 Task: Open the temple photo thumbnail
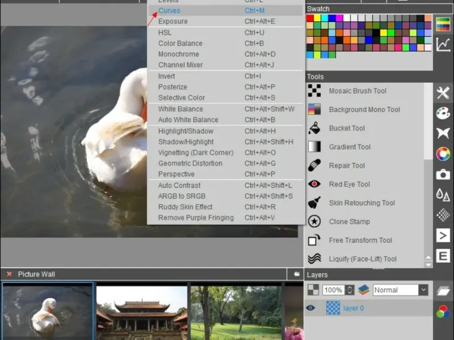(141, 312)
